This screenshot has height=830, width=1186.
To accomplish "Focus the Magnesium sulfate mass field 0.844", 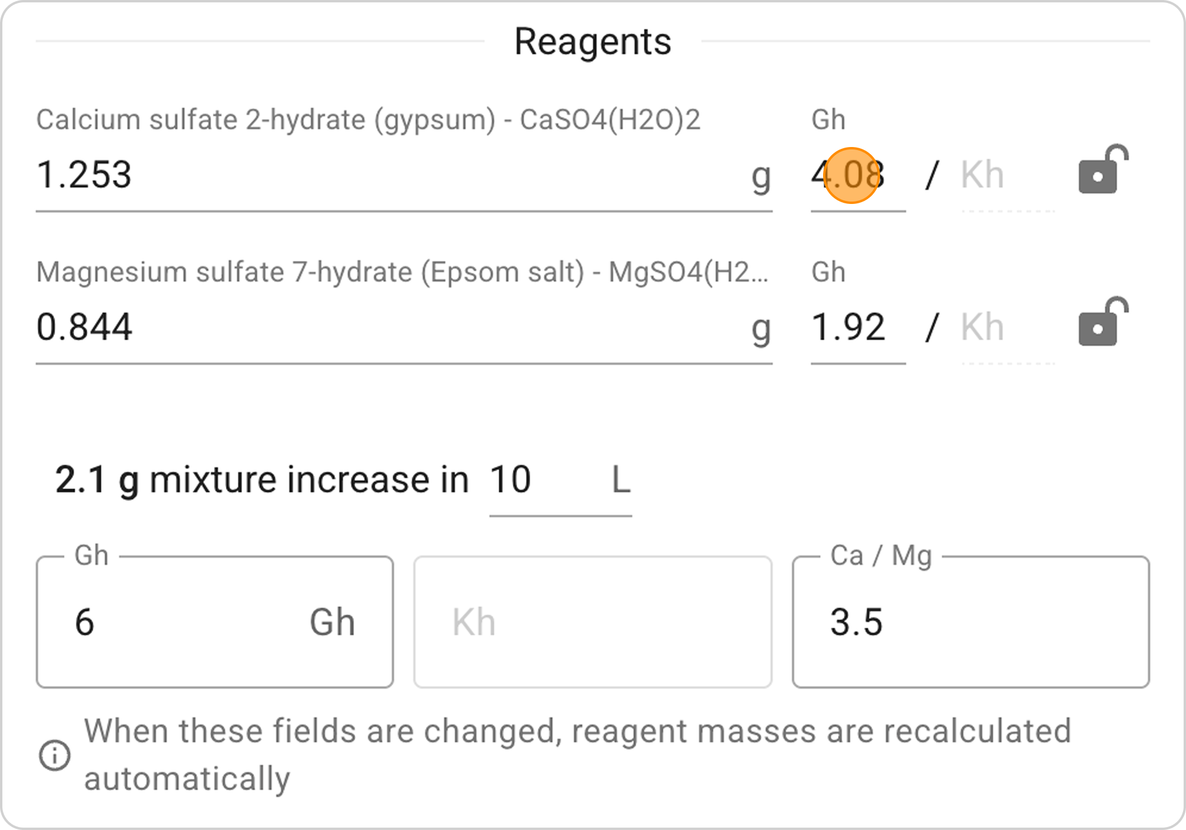I will [385, 327].
